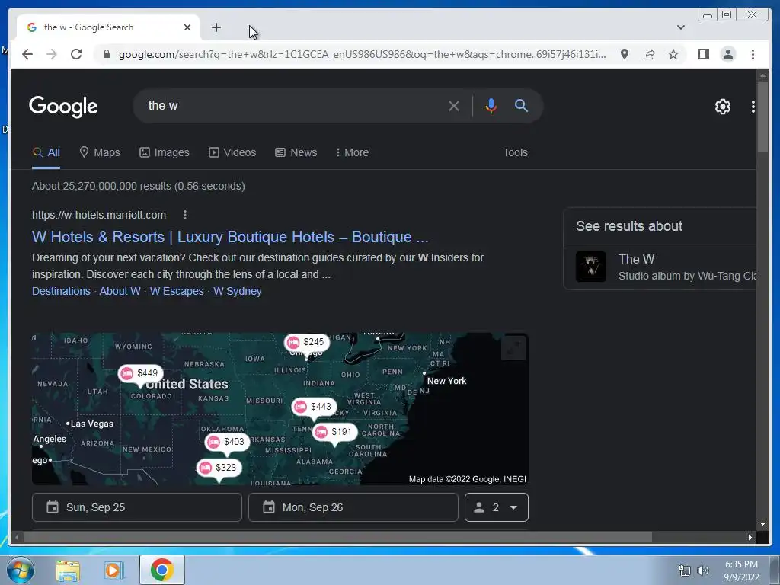Open the Google apps dots beside settings gear
This screenshot has width=780, height=585.
pos(753,107)
